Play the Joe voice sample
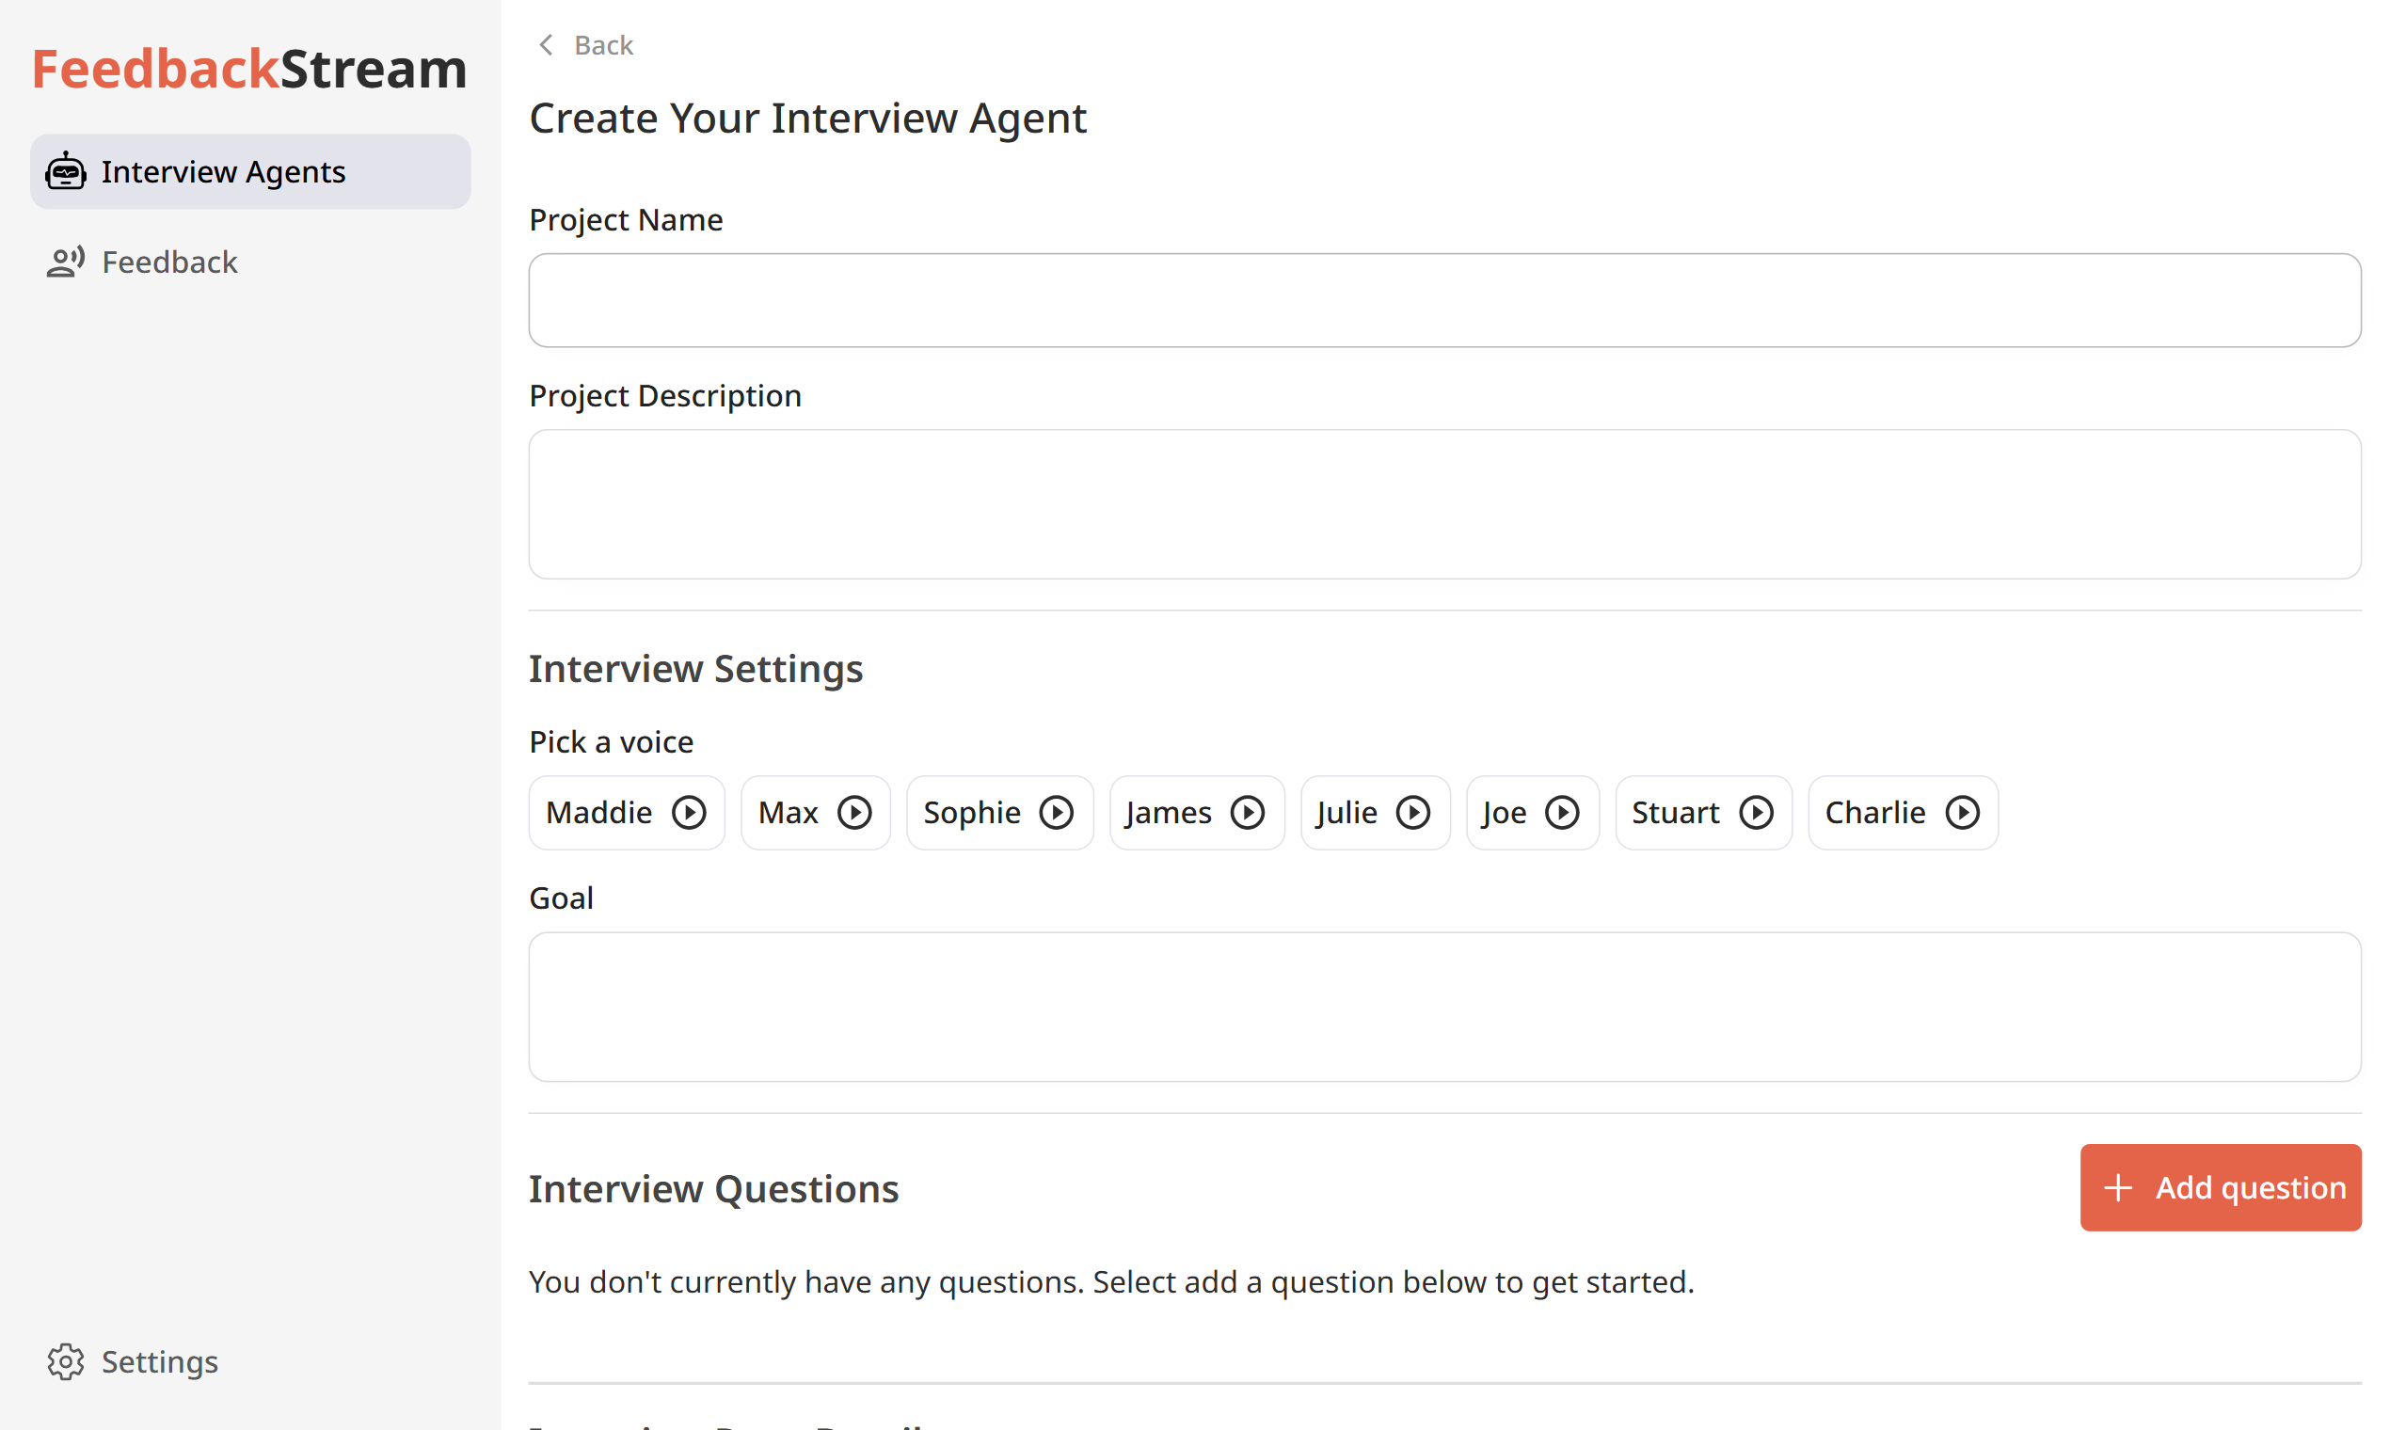This screenshot has height=1430, width=2390. 1562,812
